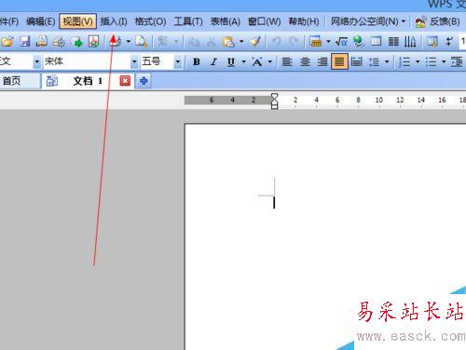The width and height of the screenshot is (466, 350).
Task: Click the indent icon after the bullet list
Action: click(x=457, y=61)
